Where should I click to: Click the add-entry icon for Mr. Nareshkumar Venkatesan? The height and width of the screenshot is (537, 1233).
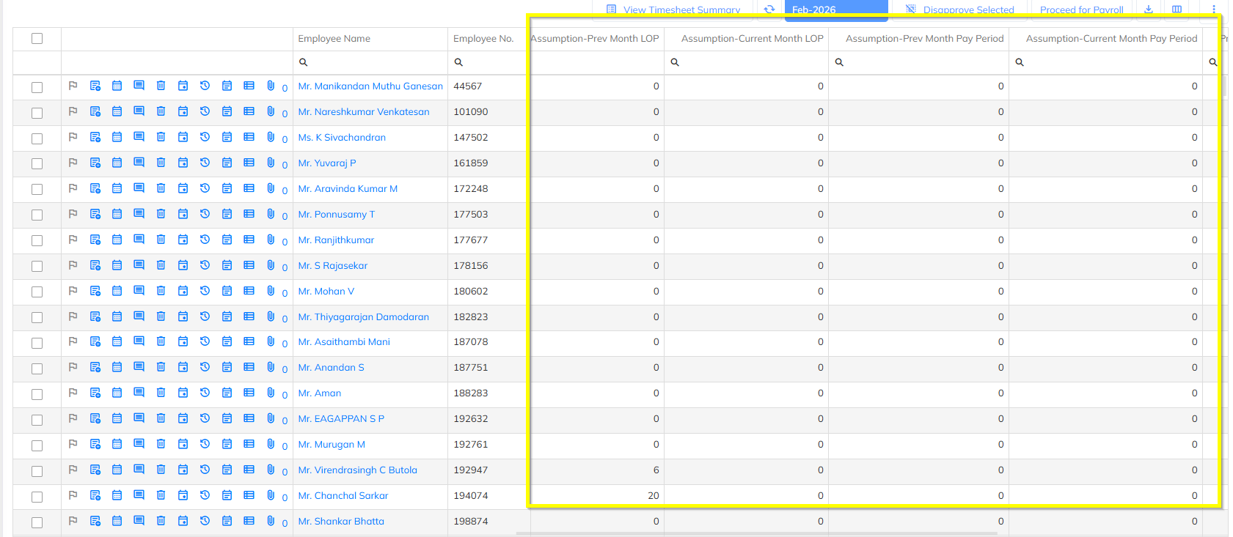click(95, 111)
